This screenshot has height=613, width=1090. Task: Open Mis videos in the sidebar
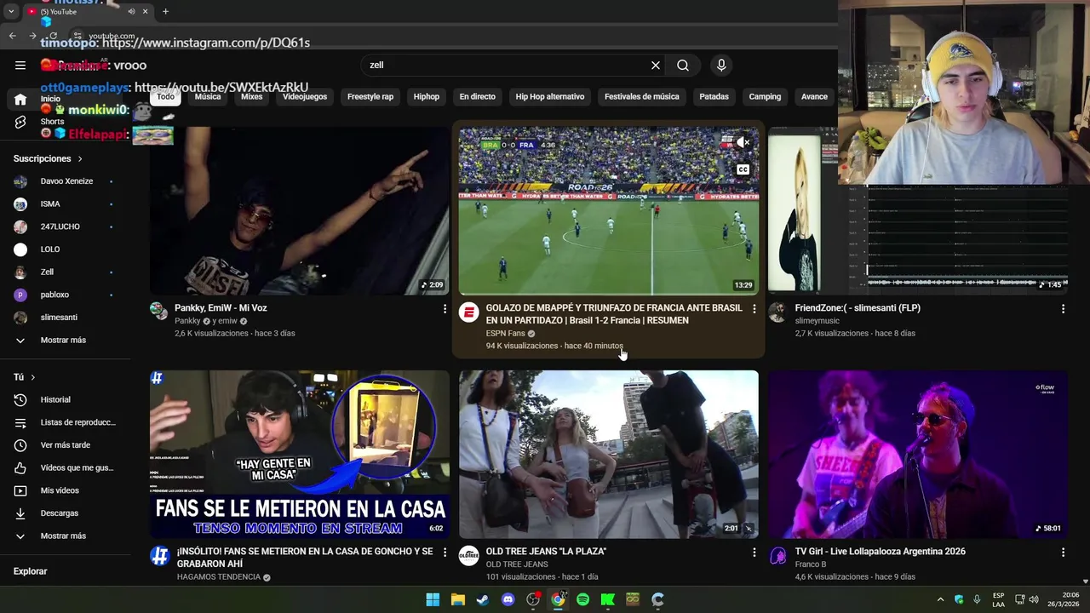coord(64,490)
